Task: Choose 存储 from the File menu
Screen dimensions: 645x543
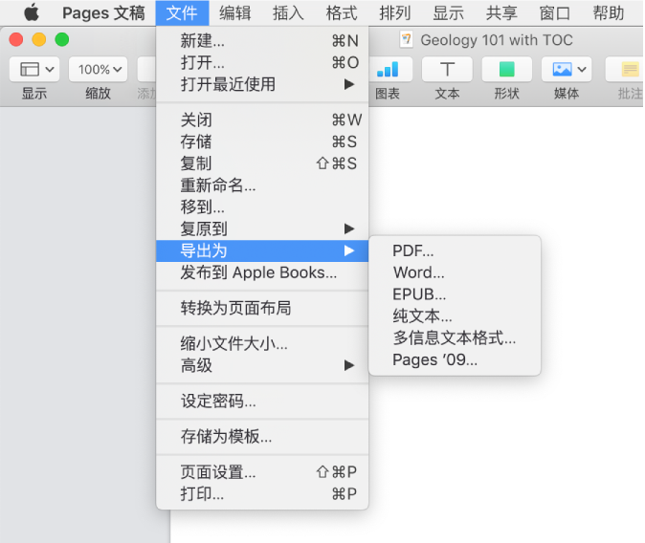Action: pos(262,141)
